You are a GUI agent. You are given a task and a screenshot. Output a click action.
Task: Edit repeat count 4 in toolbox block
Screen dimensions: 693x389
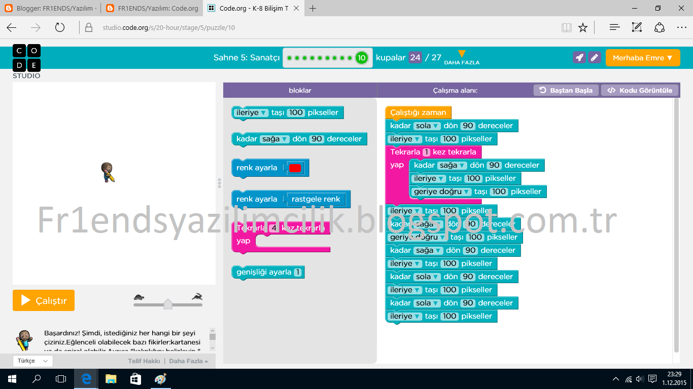[x=274, y=228]
